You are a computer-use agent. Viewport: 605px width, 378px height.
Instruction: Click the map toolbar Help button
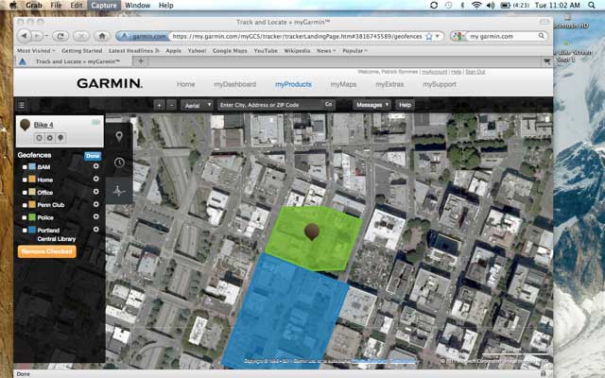(x=405, y=105)
